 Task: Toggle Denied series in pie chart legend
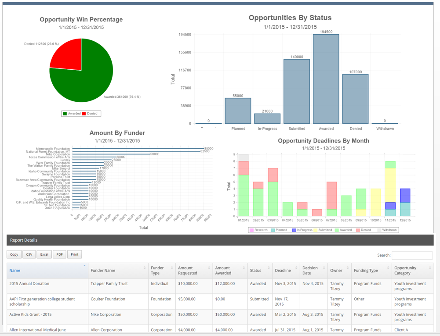(x=90, y=114)
